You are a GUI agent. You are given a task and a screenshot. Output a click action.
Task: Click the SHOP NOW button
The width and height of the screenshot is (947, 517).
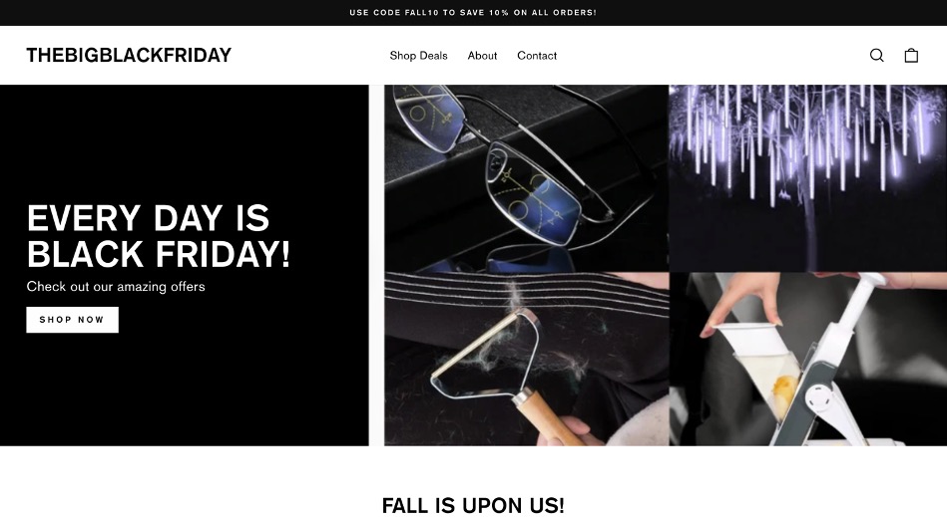pyautogui.click(x=73, y=320)
